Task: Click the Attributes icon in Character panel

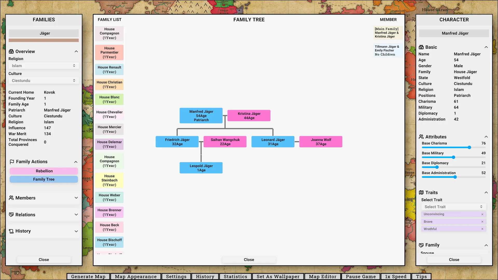Action: 421,137
